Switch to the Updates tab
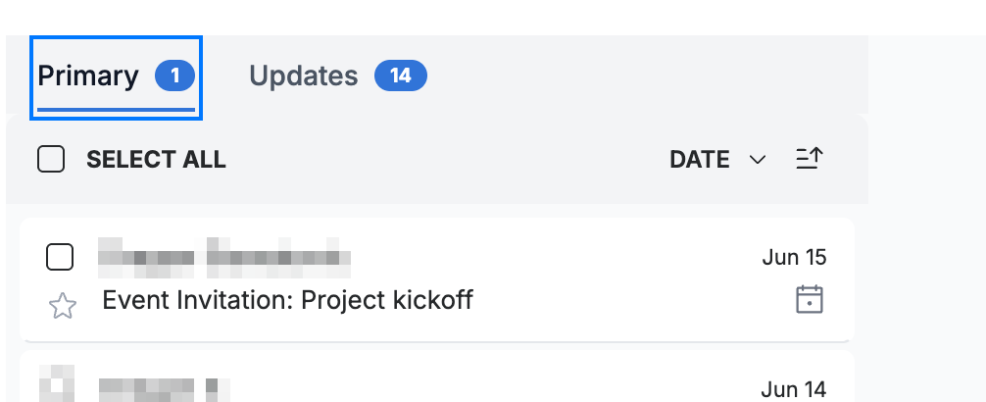Screen dimensions: 986x402 (338, 76)
